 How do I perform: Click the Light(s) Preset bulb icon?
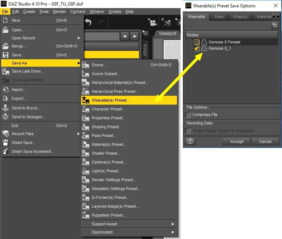click(x=85, y=171)
